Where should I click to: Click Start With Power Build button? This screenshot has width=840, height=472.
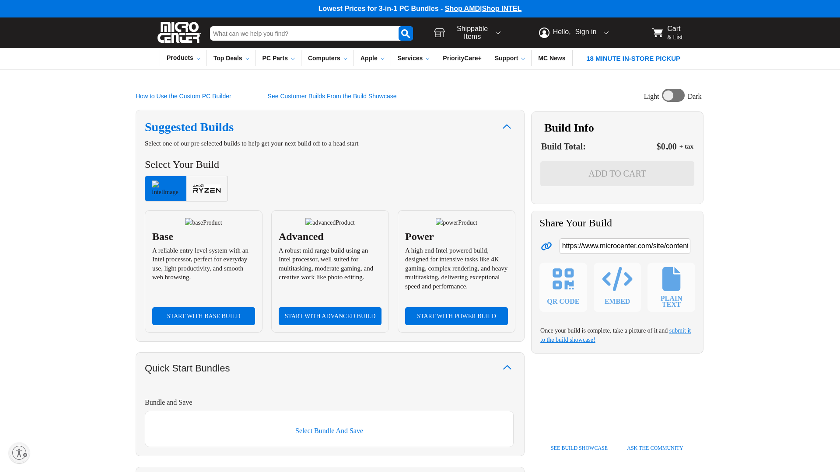(456, 316)
